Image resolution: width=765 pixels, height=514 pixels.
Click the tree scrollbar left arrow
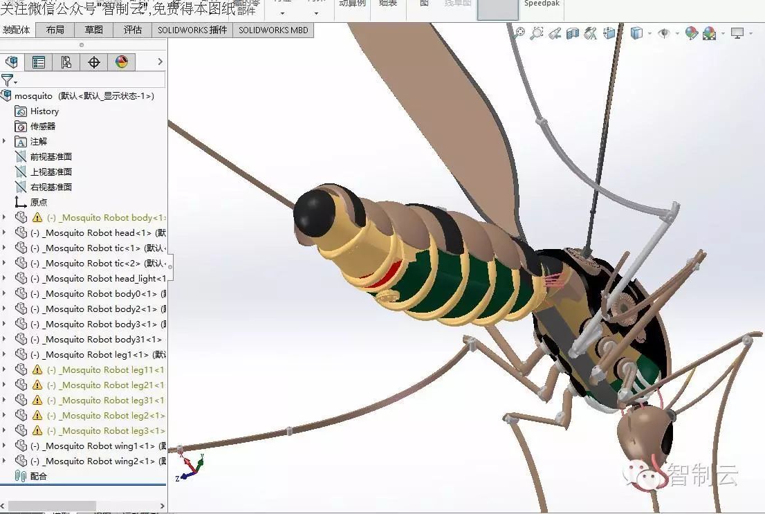coord(3,506)
